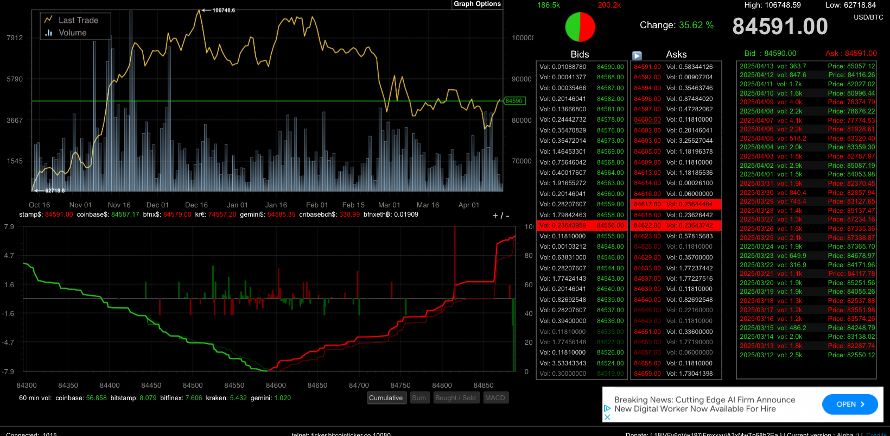890x436 pixels.
Task: Select the ask row at 84659.00
Action: tap(676, 374)
